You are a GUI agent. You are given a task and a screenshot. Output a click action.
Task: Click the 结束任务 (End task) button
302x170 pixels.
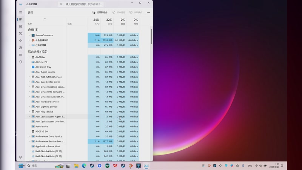point(119,12)
